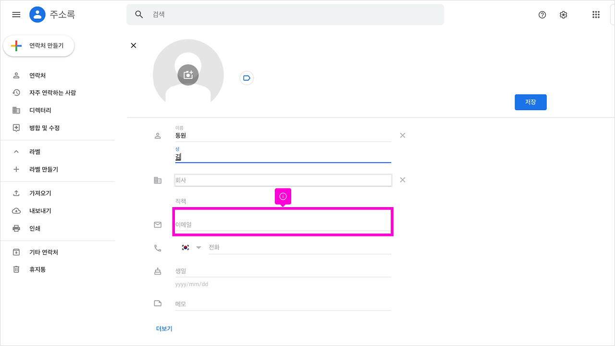
Task: Click the 저장 button
Action: 530,102
